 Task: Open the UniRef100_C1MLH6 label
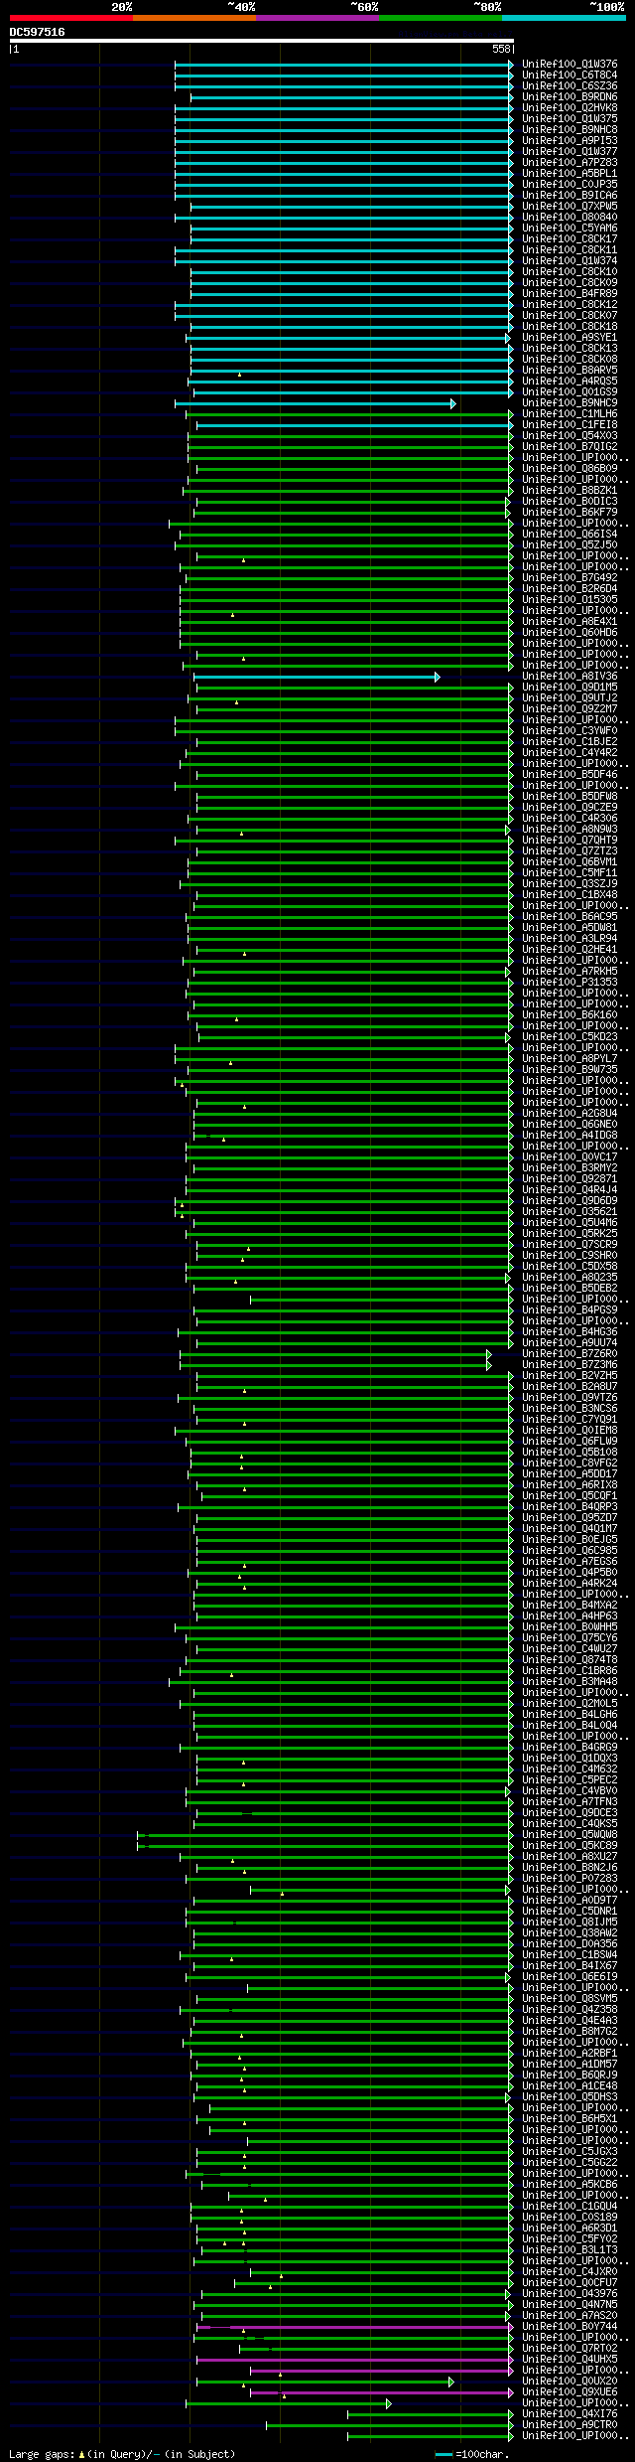click(x=570, y=413)
